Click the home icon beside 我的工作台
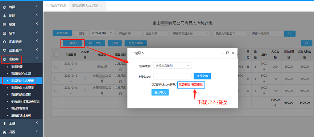314x137 pixels. (47, 6)
